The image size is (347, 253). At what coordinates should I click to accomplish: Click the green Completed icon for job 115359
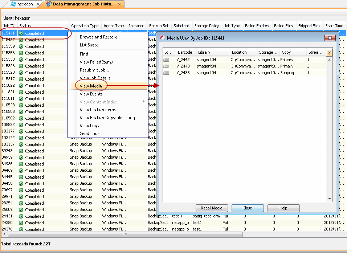click(x=21, y=46)
